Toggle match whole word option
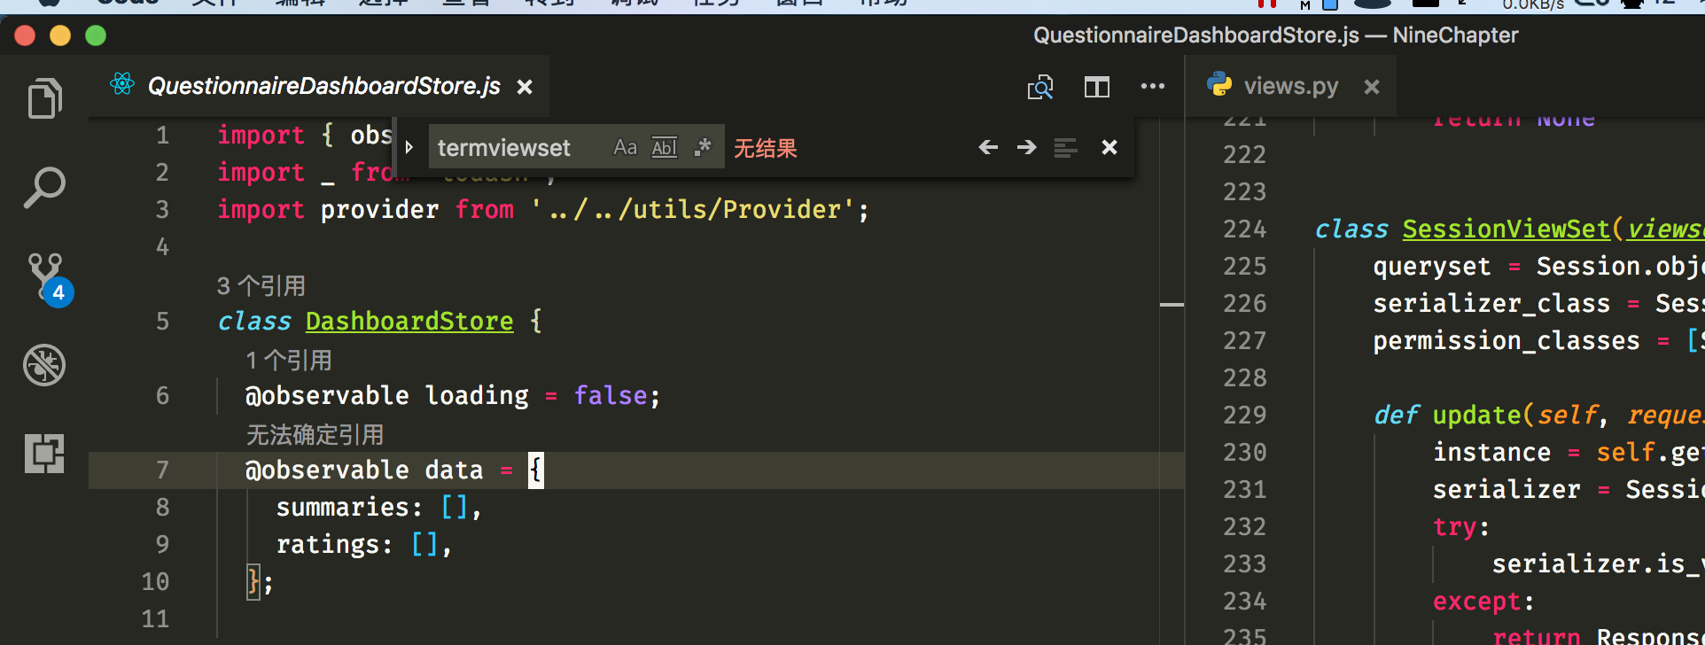 pos(665,147)
